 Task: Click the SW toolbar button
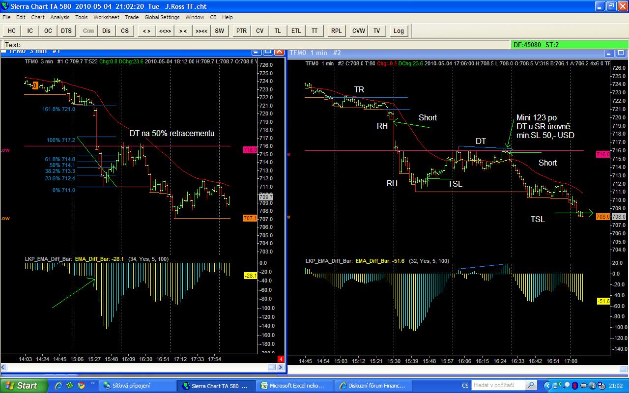(219, 30)
